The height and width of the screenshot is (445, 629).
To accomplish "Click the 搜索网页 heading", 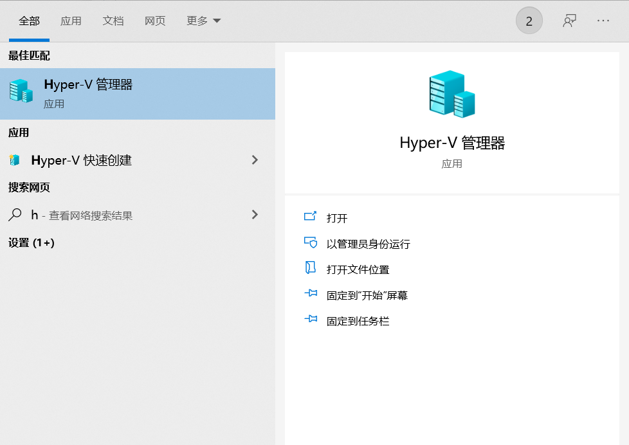I will (x=29, y=187).
